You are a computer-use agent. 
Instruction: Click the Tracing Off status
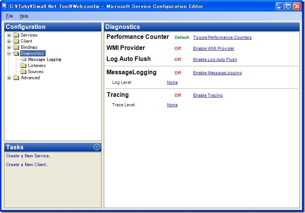(178, 95)
